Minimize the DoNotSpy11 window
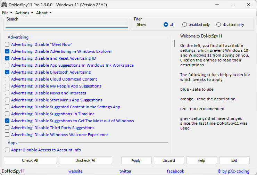This screenshot has height=175, width=257. click(x=217, y=5)
